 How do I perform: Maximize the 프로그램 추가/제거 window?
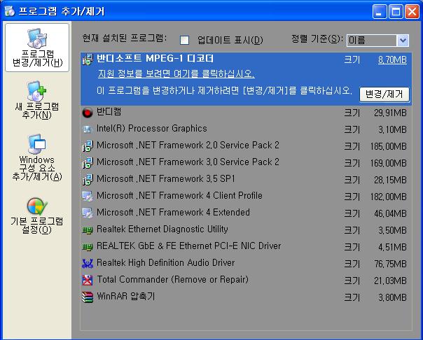point(396,12)
